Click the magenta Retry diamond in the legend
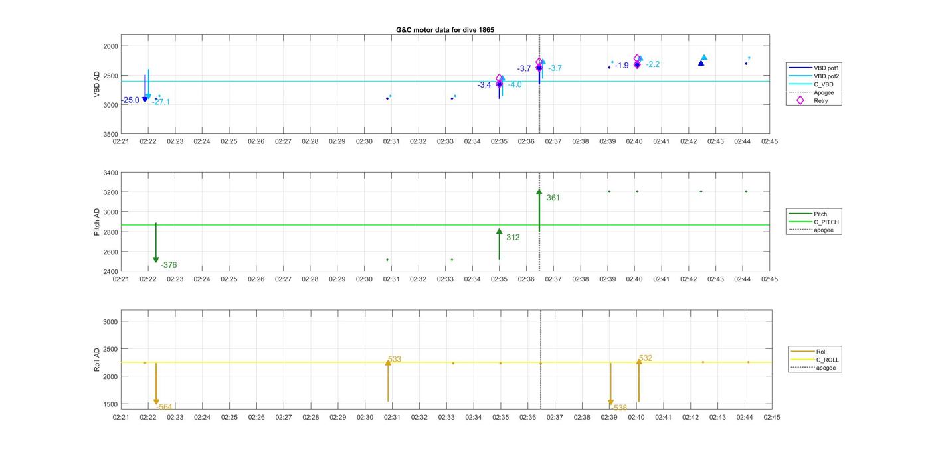 [800, 100]
